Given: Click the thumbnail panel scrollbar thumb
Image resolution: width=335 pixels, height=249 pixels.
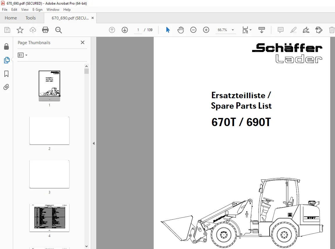Looking at the screenshot, I should [x=87, y=71].
